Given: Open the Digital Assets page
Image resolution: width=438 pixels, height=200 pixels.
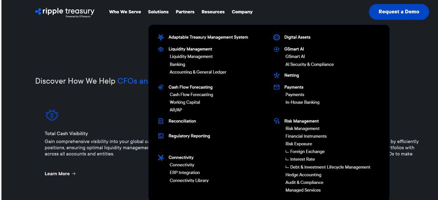Looking at the screenshot, I should (x=297, y=37).
